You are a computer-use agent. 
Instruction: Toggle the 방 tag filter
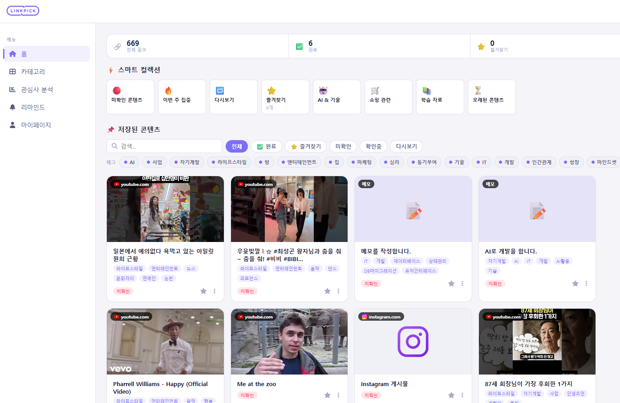pyautogui.click(x=264, y=162)
